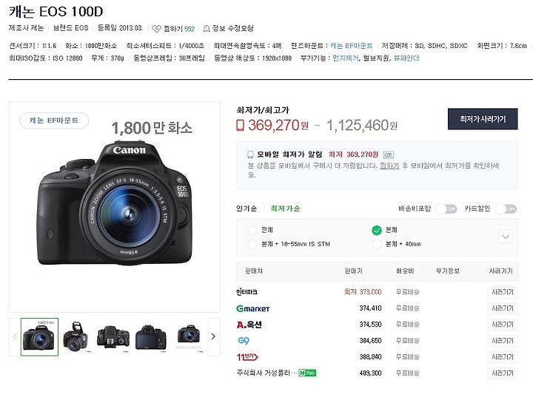Click the 배송비 column header
This screenshot has height=397, width=533.
pos(405,271)
